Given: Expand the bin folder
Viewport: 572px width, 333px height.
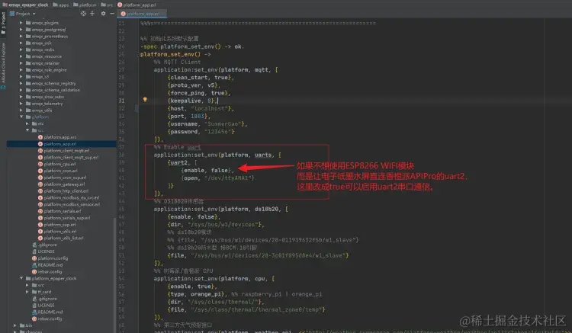Looking at the screenshot, I should (14, 325).
